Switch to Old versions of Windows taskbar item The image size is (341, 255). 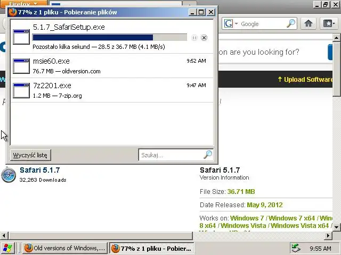tap(65, 248)
